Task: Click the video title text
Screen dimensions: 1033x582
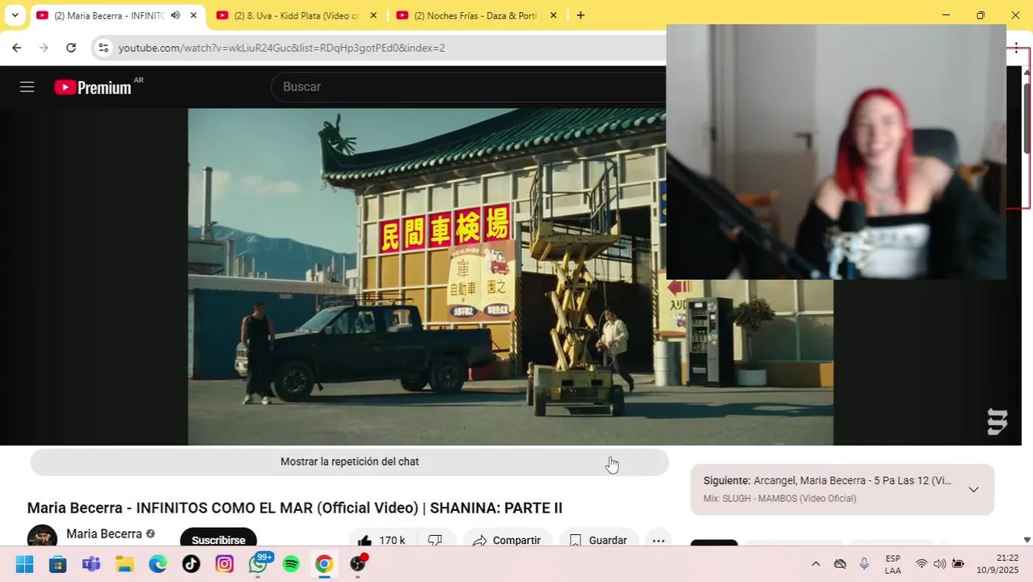Action: coord(294,508)
